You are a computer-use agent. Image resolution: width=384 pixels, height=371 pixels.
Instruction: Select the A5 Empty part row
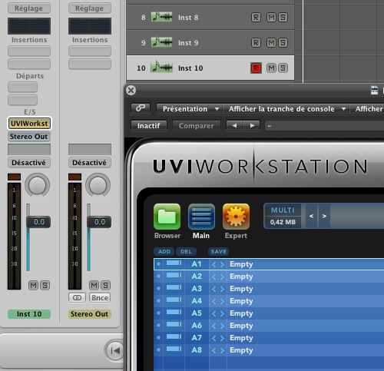pyautogui.click(x=269, y=313)
